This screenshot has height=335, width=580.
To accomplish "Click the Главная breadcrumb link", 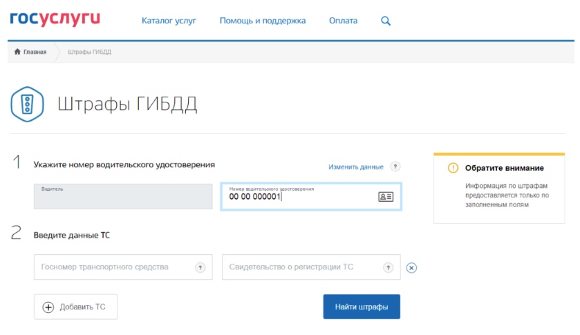I will click(x=35, y=52).
